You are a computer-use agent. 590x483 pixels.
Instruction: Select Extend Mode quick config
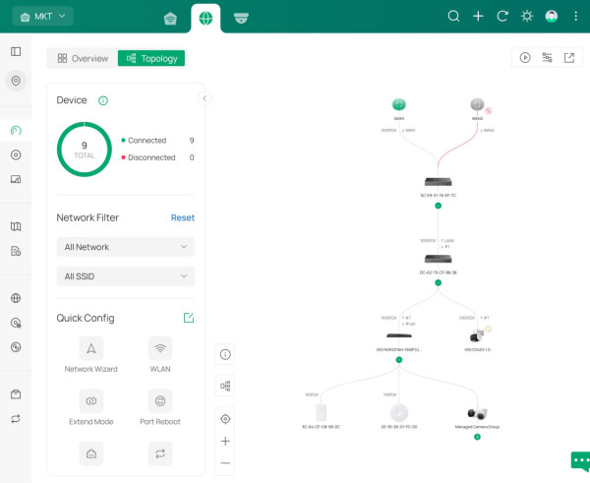point(91,401)
